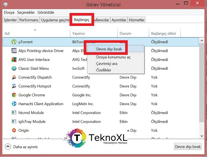Sort by the Durum column header
The width and height of the screenshot is (207, 157).
[x=133, y=32]
